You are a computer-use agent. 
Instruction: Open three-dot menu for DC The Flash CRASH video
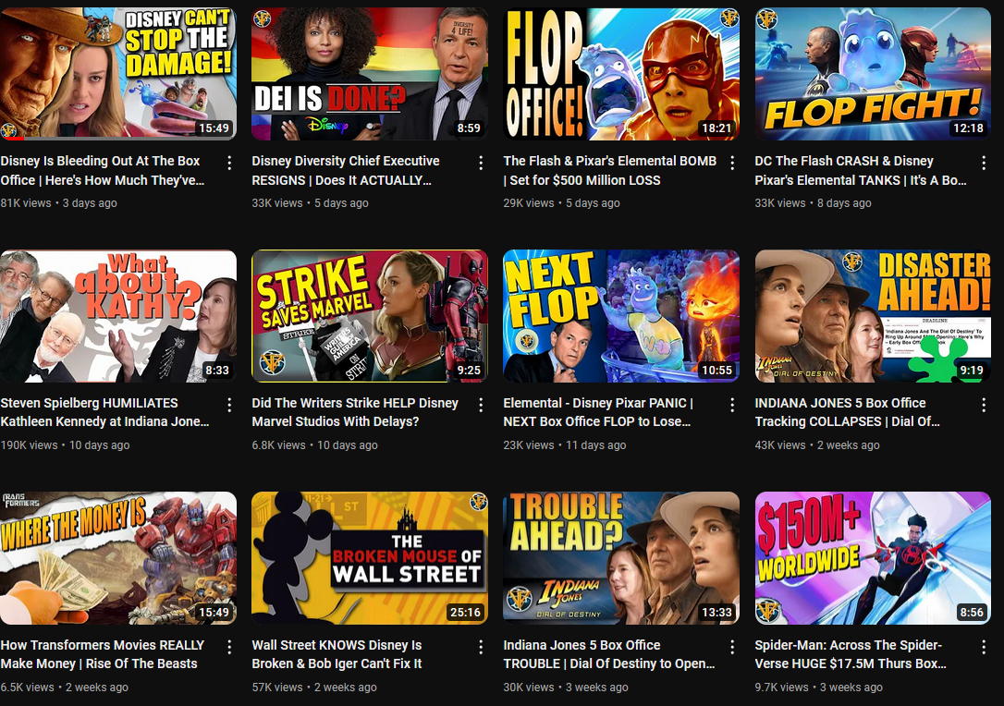tap(984, 163)
